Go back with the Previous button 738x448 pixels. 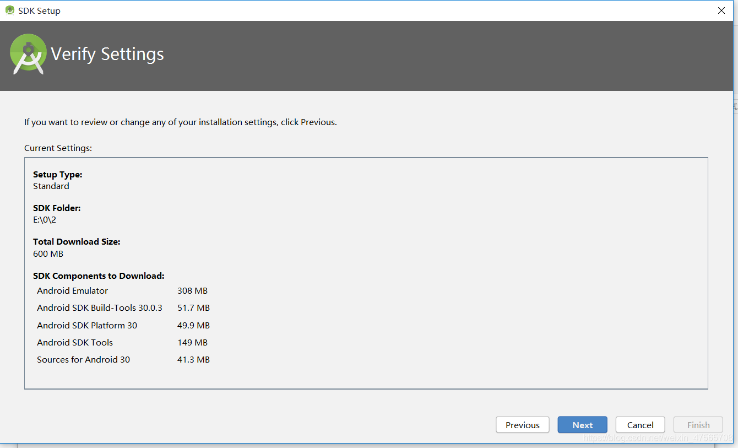click(x=522, y=425)
